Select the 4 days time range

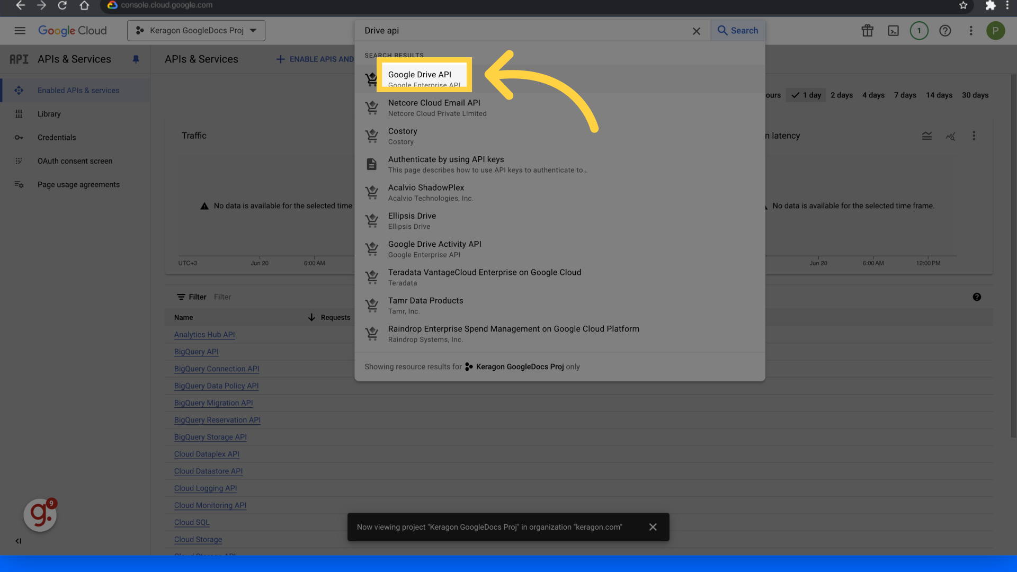(873, 95)
